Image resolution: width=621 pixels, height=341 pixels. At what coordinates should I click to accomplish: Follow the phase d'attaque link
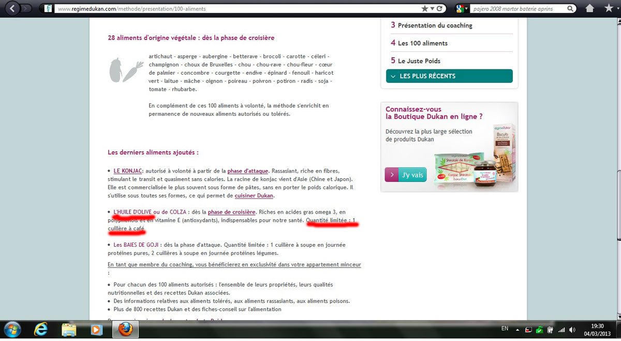247,171
